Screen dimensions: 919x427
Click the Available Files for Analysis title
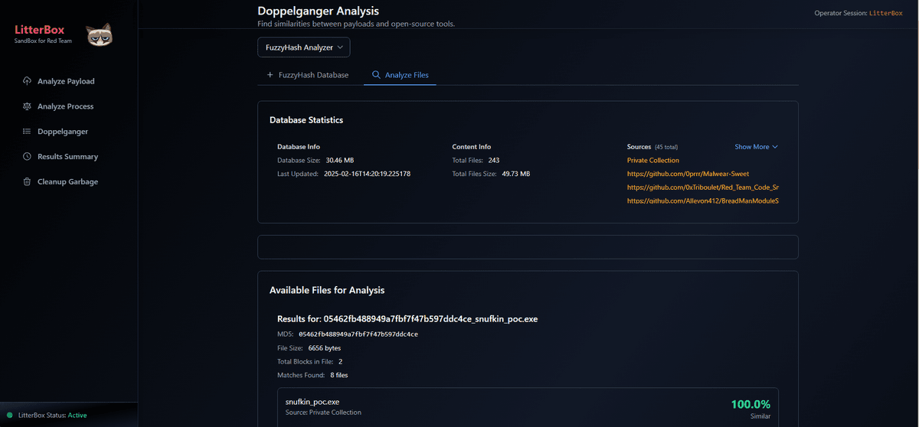pyautogui.click(x=327, y=291)
